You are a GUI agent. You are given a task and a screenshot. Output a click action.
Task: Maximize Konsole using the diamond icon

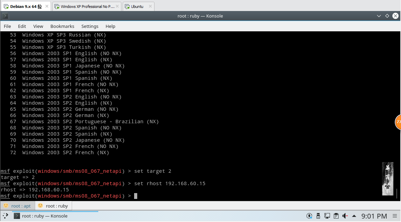[x=387, y=16]
